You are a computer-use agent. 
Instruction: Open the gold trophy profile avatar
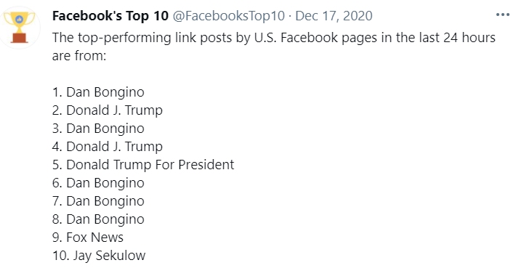[19, 28]
